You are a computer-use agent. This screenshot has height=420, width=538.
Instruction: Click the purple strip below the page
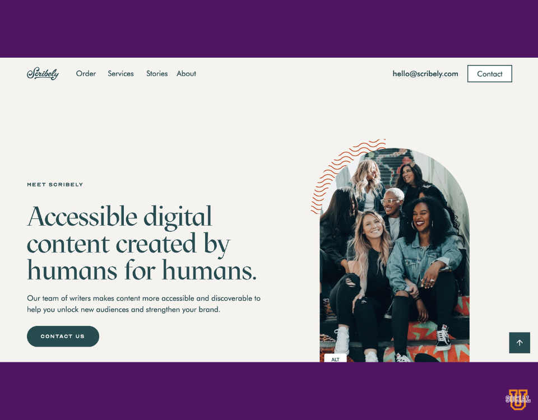pyautogui.click(x=269, y=391)
